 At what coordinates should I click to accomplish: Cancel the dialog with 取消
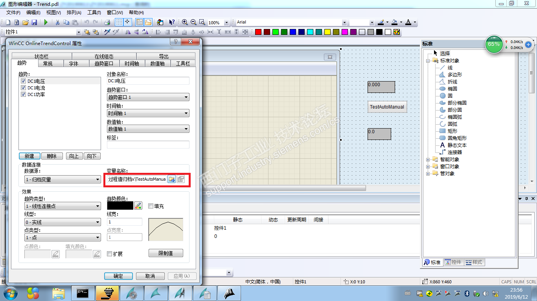[x=150, y=276]
